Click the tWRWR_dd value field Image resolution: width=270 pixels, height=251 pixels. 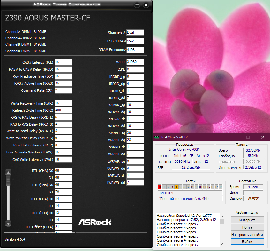135,183
